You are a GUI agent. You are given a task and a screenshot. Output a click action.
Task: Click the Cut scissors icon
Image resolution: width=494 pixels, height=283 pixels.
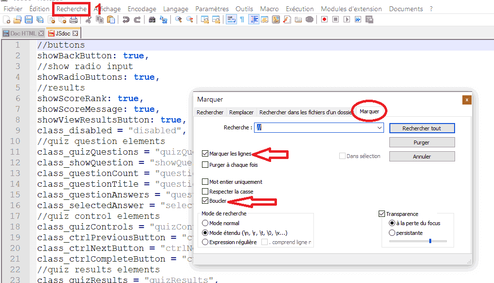(89, 20)
